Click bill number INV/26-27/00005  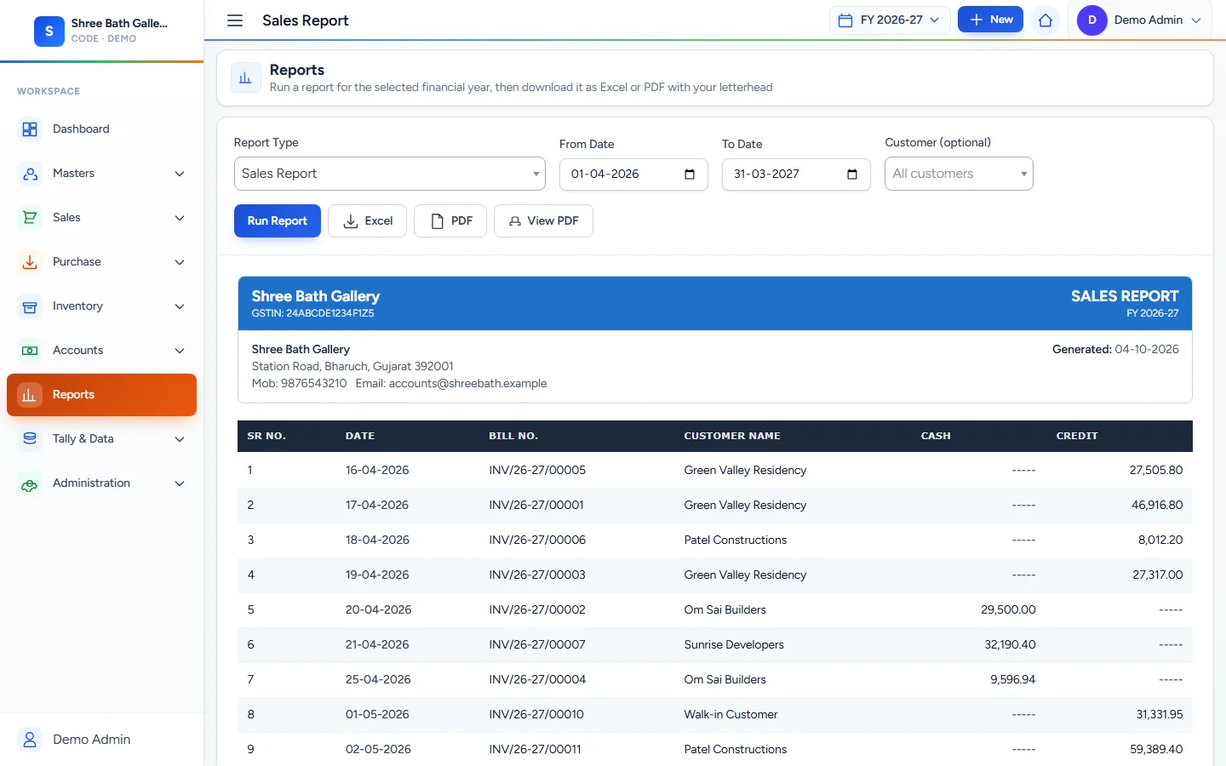(537, 471)
